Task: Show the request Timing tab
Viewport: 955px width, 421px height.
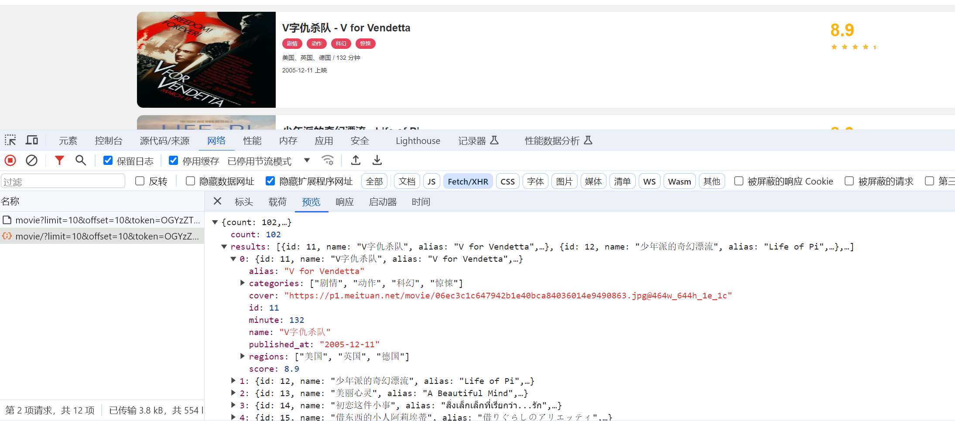Action: point(421,202)
